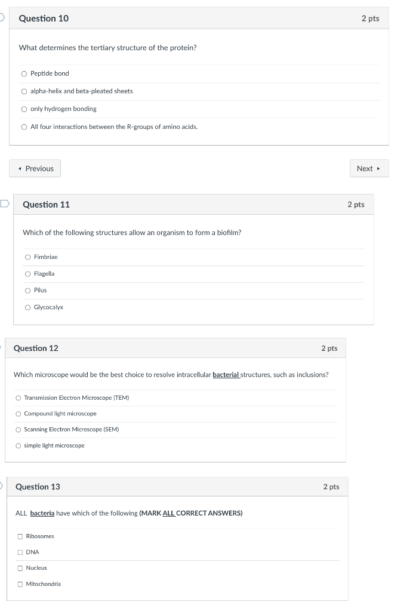Image resolution: width=413 pixels, height=611 pixels.
Task: Enable the DNA checkbox
Action: click(x=19, y=552)
